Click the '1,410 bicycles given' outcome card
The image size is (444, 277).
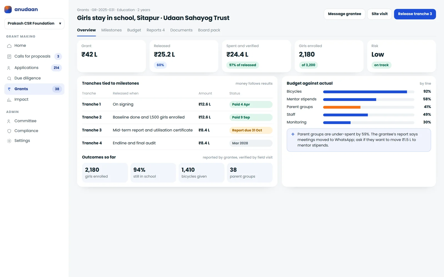click(x=201, y=173)
